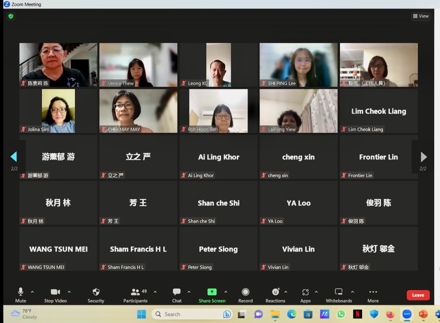Open the Chat panel
Screen dimensions: 440x323
click(177, 295)
